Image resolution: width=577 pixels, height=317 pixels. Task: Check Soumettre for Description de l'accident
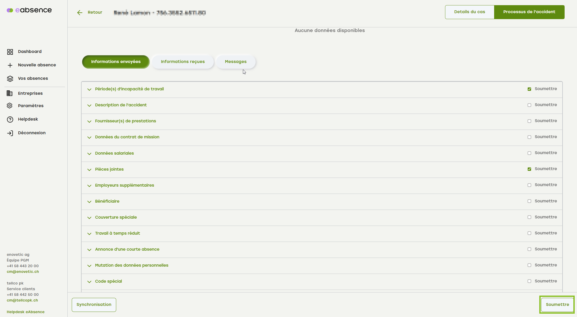[x=529, y=105]
